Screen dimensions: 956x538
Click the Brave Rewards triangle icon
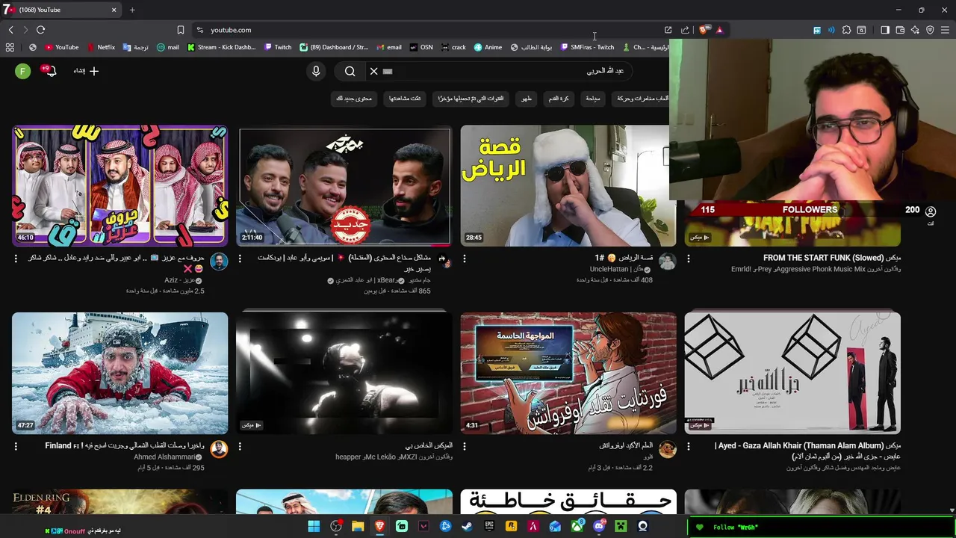click(x=719, y=30)
